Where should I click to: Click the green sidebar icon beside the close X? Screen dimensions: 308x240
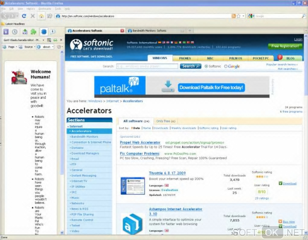pyautogui.click(x=55, y=40)
